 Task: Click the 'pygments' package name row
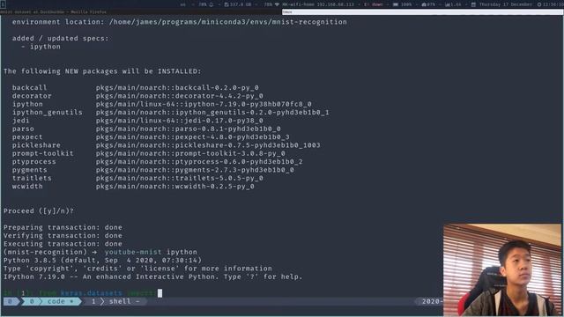pos(29,170)
